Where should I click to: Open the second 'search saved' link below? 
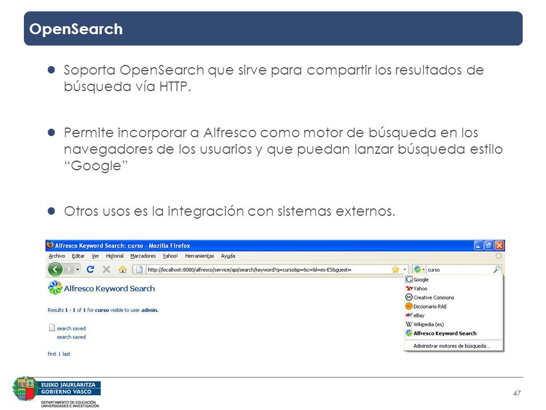pyautogui.click(x=71, y=337)
